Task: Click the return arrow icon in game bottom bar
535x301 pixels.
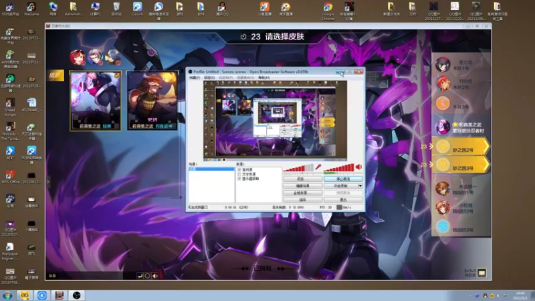Action: 140,276
